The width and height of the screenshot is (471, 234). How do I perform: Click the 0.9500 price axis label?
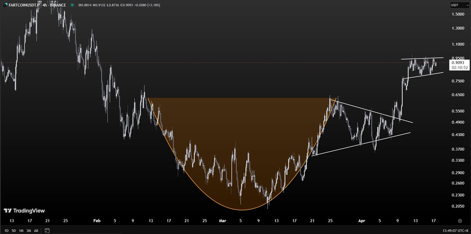point(458,58)
